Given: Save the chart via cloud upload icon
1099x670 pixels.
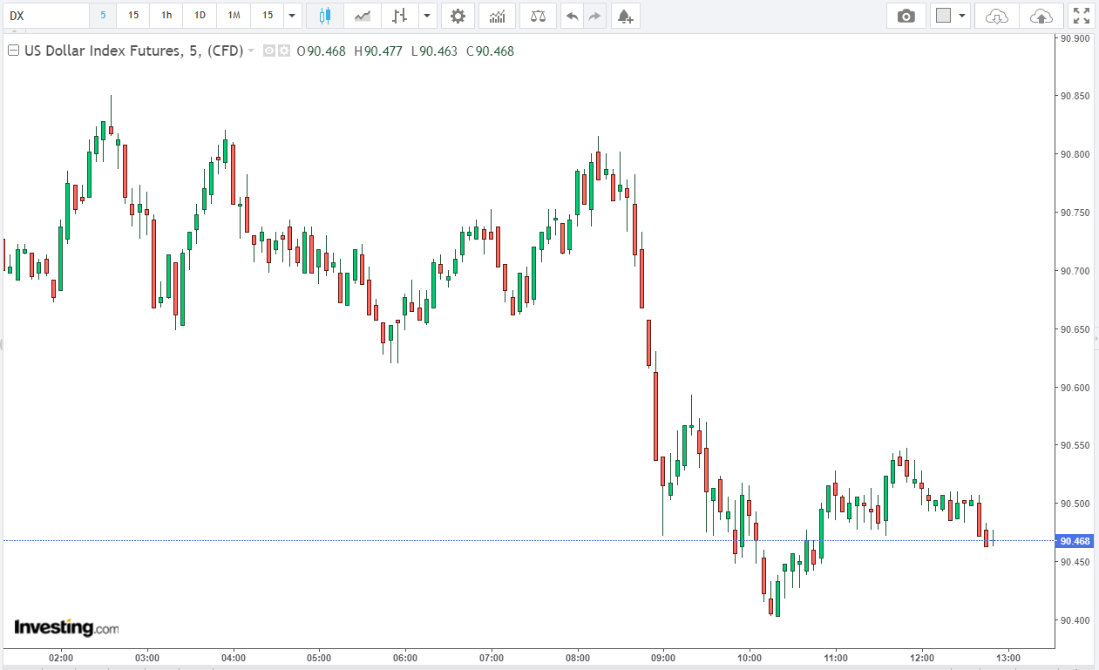Looking at the screenshot, I should pyautogui.click(x=1041, y=16).
